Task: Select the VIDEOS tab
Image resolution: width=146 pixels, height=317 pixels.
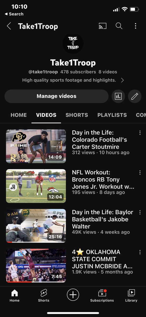Action: tap(46, 115)
